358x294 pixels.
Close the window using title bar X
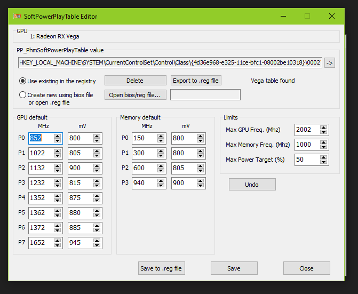[332, 16]
